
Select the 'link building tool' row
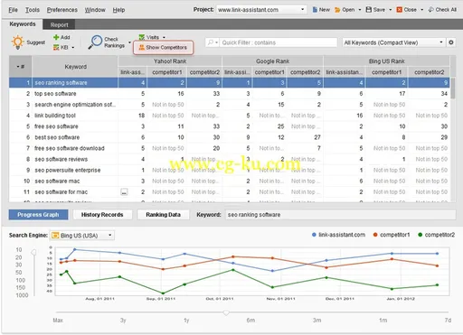[230, 116]
